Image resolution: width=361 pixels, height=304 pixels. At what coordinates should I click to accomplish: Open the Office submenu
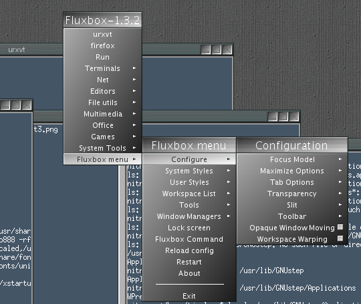pyautogui.click(x=102, y=125)
